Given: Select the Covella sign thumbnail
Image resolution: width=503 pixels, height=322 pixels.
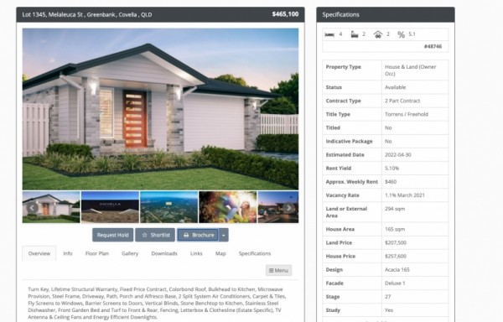Looking at the screenshot, I should pyautogui.click(x=110, y=207).
